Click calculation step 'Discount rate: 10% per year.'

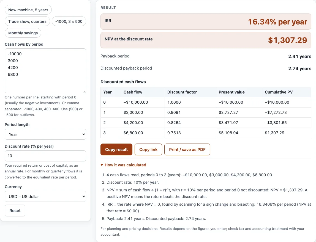point(133,182)
